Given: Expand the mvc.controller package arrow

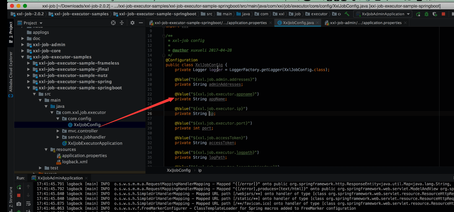Looking at the screenshot, I should click(58, 131).
